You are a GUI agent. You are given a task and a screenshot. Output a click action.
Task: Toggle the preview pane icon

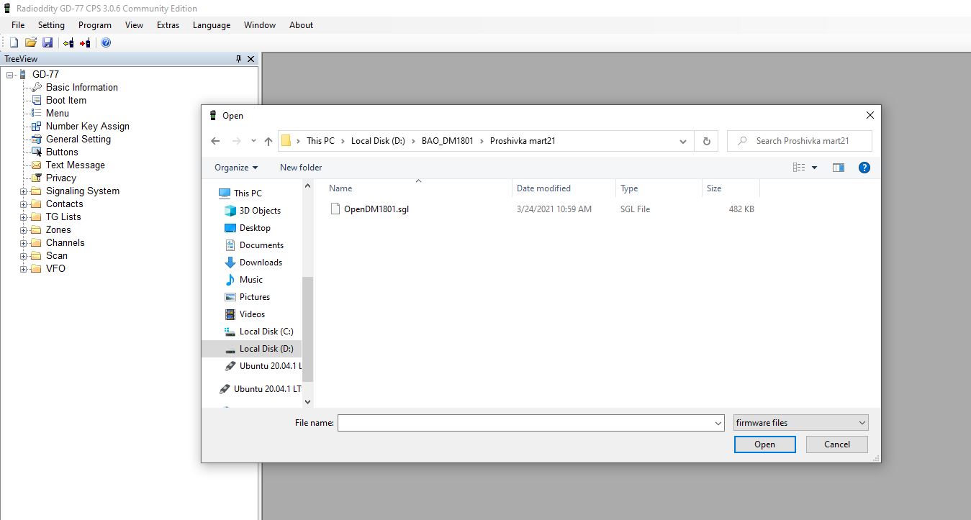point(838,168)
